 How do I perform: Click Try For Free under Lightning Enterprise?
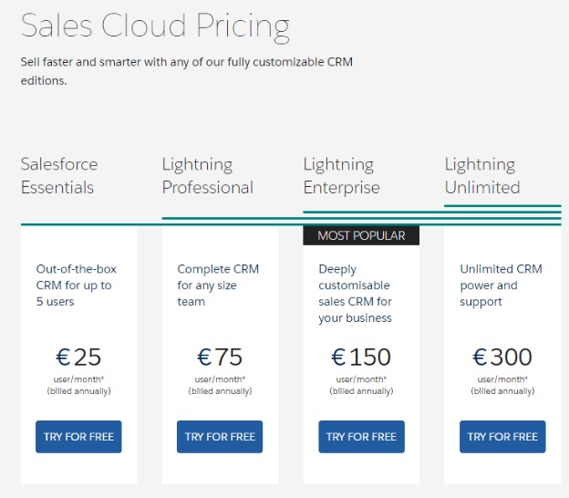[361, 437]
